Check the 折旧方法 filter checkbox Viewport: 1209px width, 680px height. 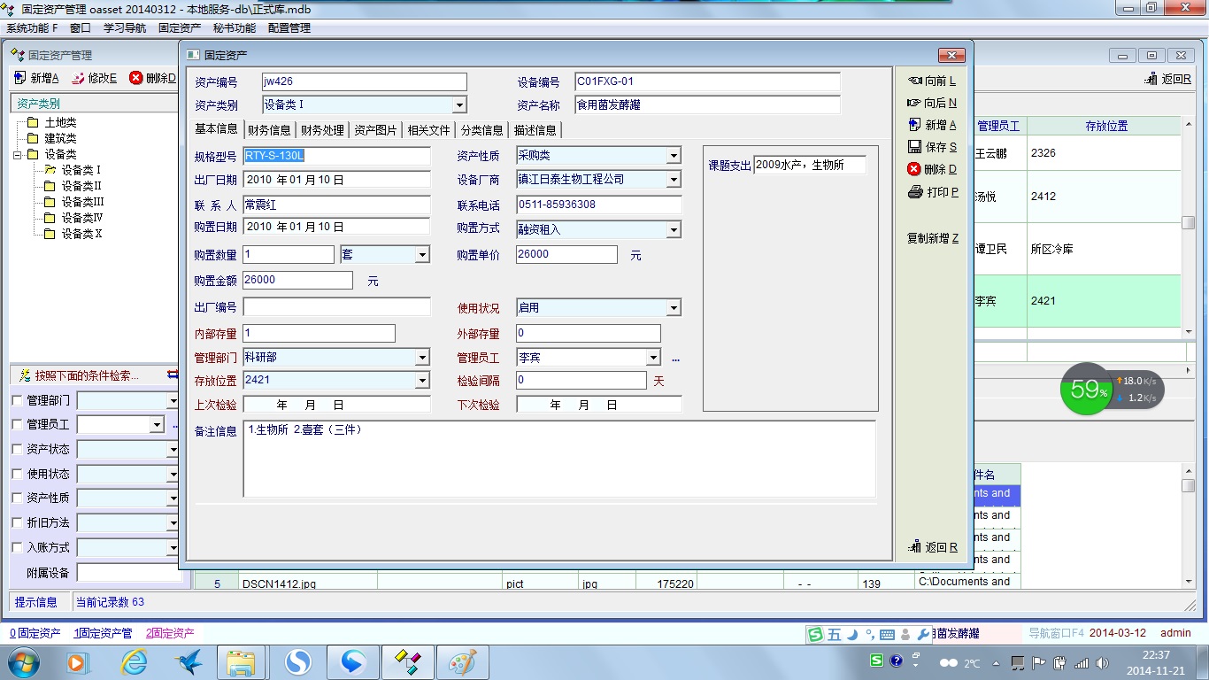click(x=18, y=522)
